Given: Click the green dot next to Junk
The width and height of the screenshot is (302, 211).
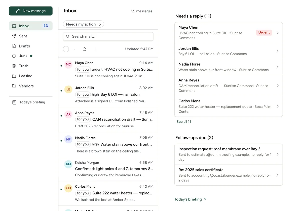Looking at the screenshot, I should click(31, 56).
